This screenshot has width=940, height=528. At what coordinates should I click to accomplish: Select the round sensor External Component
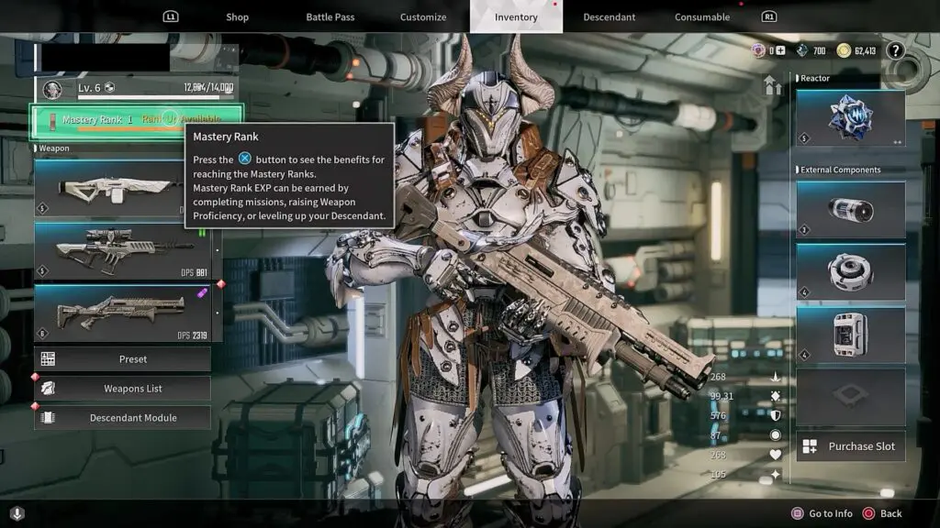(x=850, y=269)
